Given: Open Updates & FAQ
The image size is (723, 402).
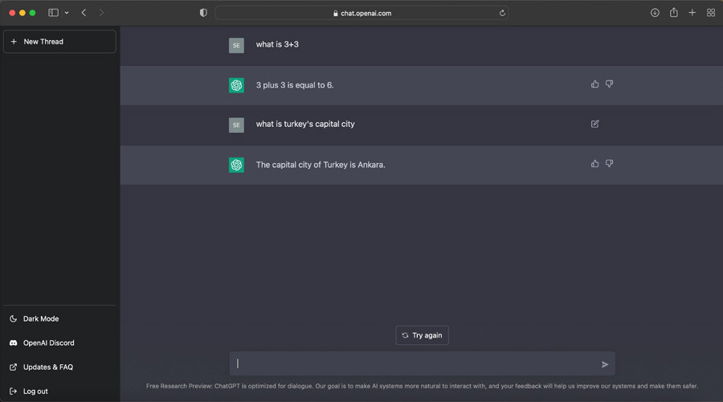Looking at the screenshot, I should point(47,367).
